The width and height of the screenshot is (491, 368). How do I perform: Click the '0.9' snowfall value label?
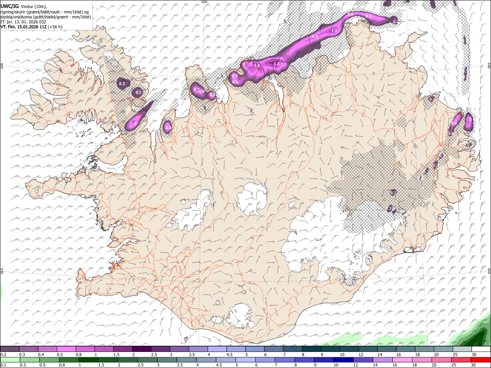315,36
